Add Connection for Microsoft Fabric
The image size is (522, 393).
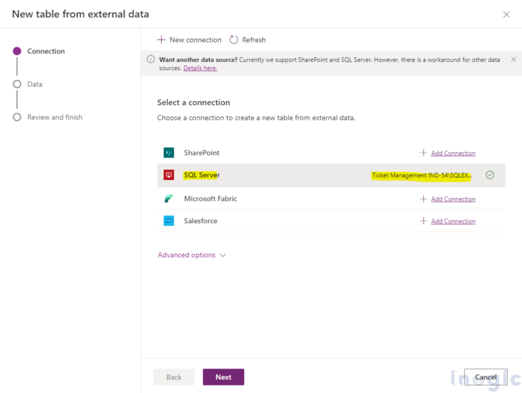pyautogui.click(x=453, y=199)
